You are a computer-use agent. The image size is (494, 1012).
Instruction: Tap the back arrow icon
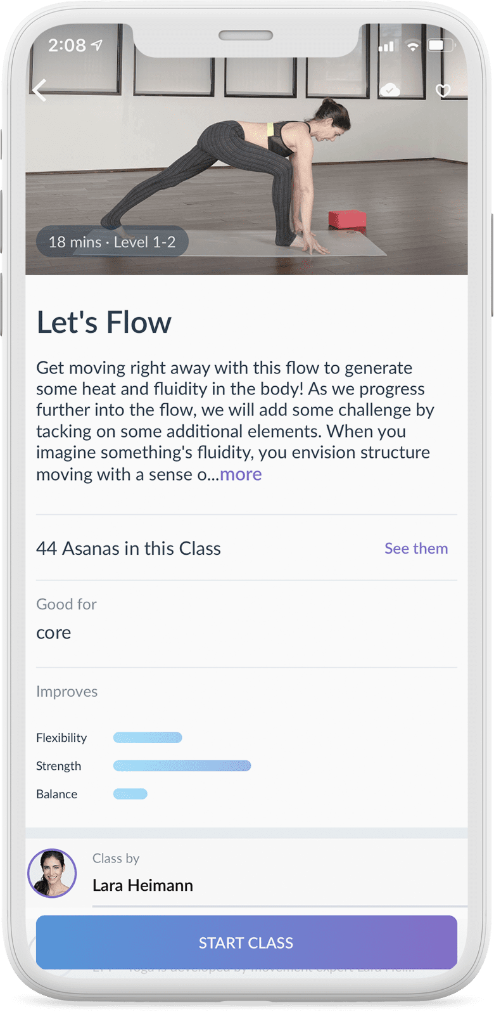[40, 90]
